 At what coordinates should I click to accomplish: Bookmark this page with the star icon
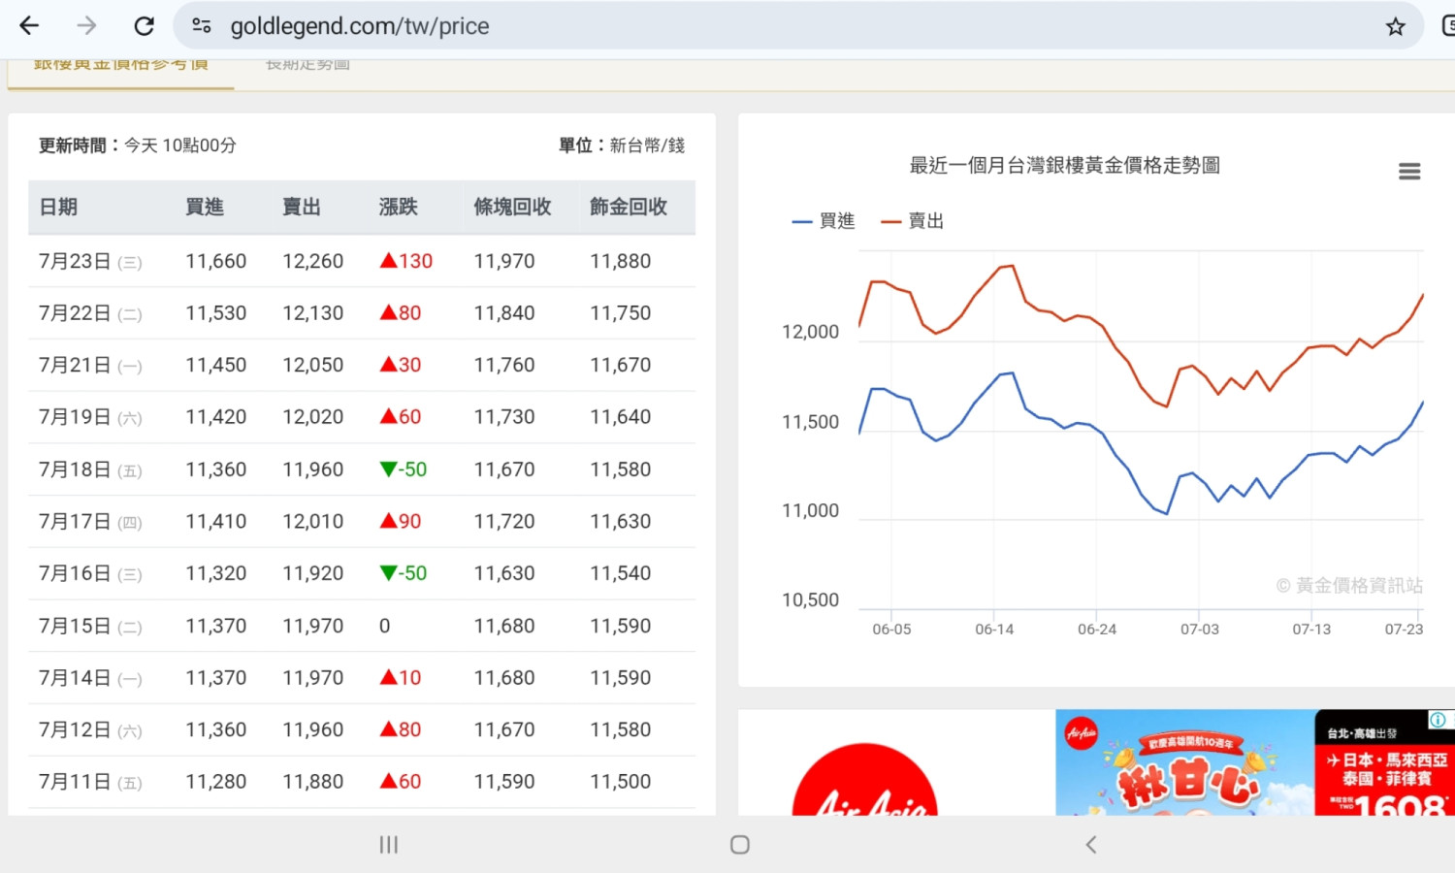[x=1395, y=26]
